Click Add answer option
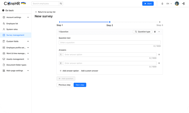Image resolution: width=189 pixels, height=113 pixels. pos(69,71)
